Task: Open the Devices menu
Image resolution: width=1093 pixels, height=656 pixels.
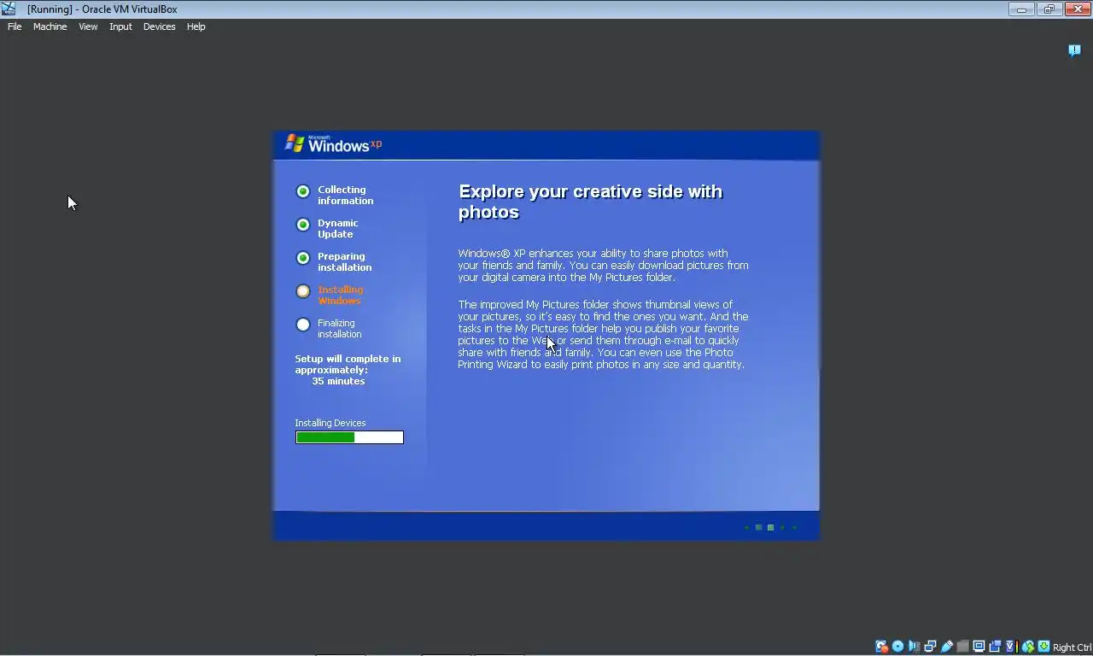Action: point(159,26)
